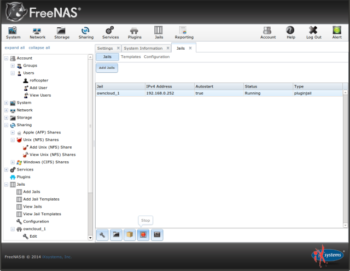Image resolution: width=350 pixels, height=271 pixels.
Task: Open the iXsystems, Inc. footer link
Action: pos(57,257)
